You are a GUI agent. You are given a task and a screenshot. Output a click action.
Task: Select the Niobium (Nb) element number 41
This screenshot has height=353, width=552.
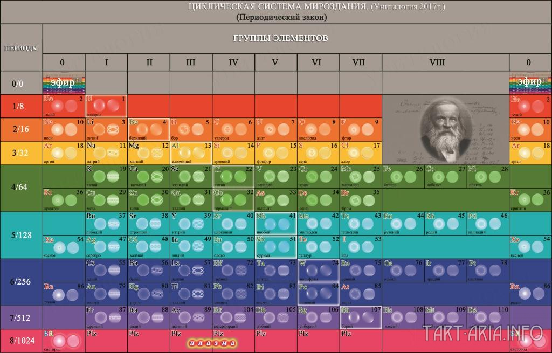(276, 224)
